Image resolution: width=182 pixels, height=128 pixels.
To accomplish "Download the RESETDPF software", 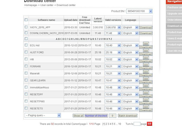I will [x=146, y=96].
